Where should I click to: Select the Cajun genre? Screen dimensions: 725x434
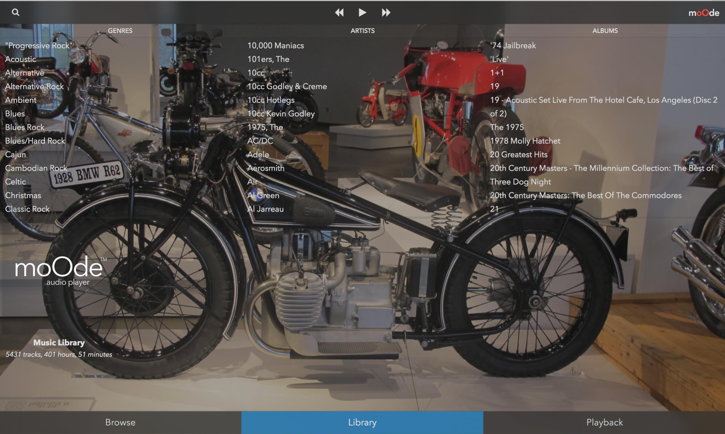16,154
